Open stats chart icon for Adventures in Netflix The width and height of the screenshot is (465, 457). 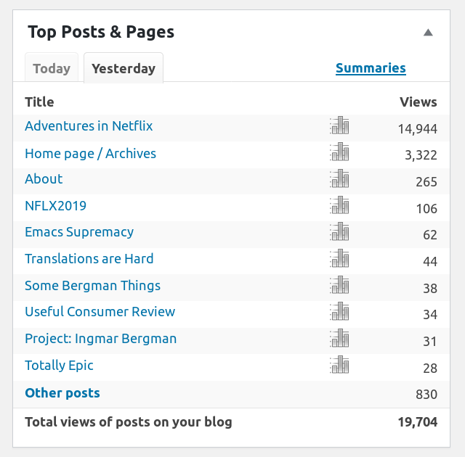tap(339, 126)
